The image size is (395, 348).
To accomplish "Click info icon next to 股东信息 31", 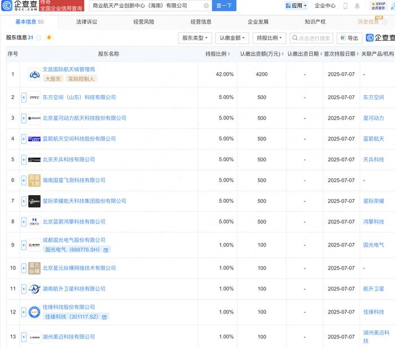I will click(x=39, y=38).
